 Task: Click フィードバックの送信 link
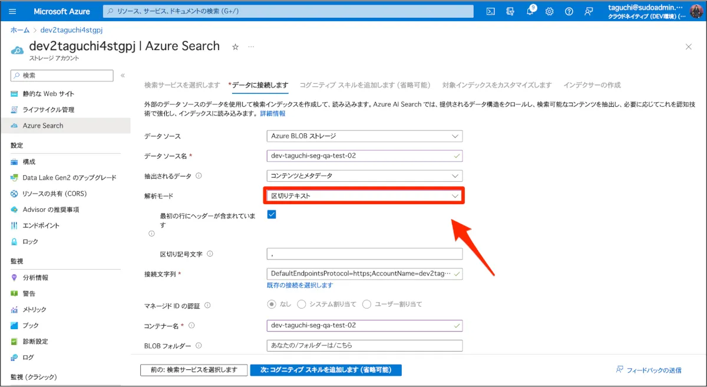[x=649, y=370]
